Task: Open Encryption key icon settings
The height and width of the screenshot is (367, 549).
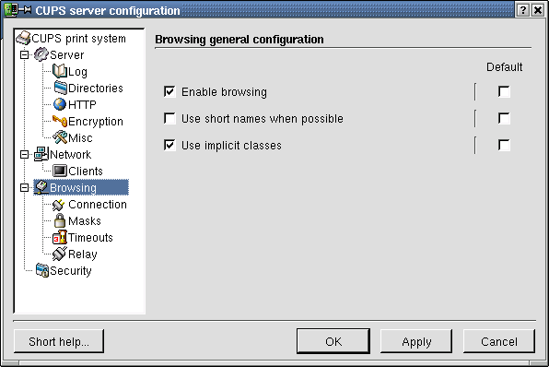Action: (60, 121)
